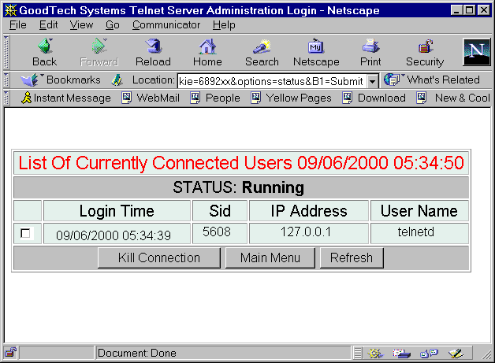Click the IP Address column header
495x363 pixels.
click(309, 211)
